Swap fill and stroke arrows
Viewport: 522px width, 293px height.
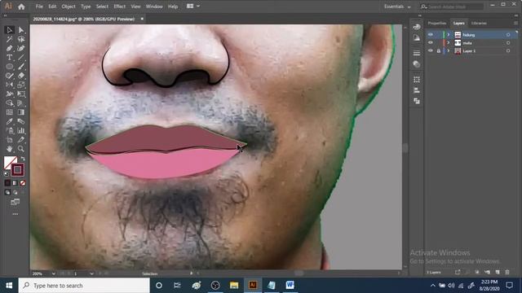coord(23,159)
